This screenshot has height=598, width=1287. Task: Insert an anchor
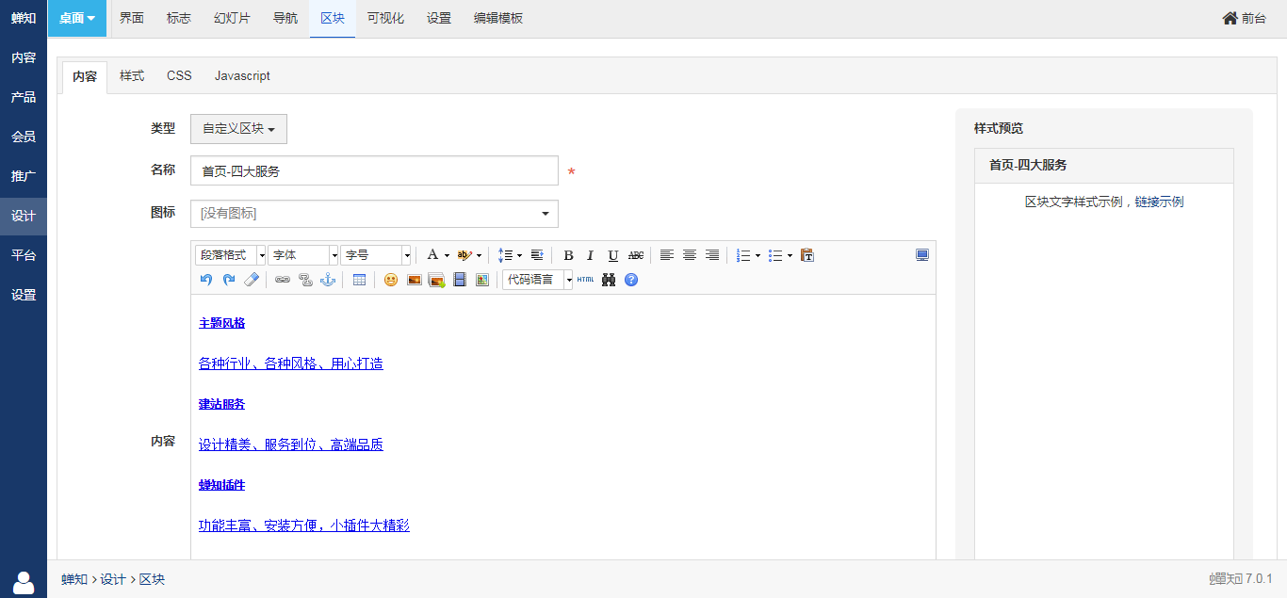pos(328,280)
